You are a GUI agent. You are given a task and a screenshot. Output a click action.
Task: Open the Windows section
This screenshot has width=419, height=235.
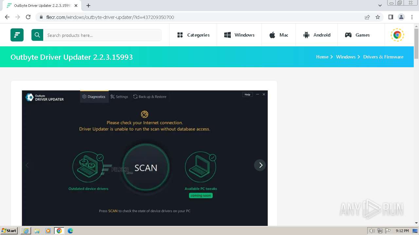(x=239, y=35)
